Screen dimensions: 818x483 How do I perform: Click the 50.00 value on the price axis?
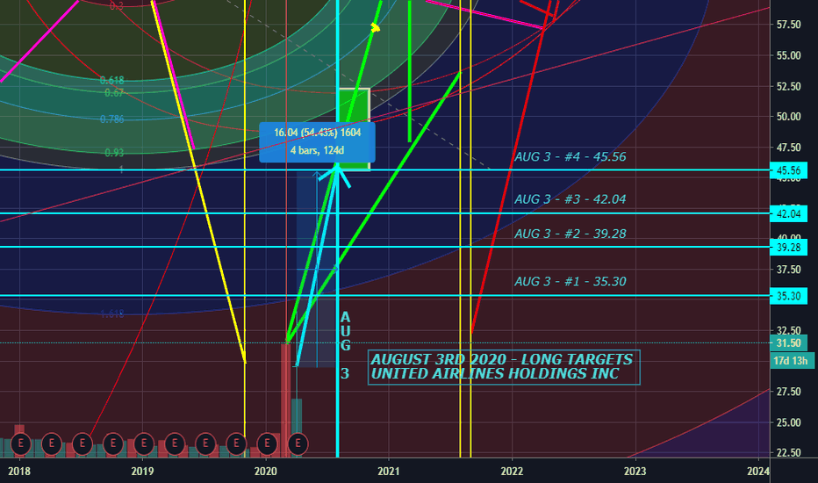788,117
